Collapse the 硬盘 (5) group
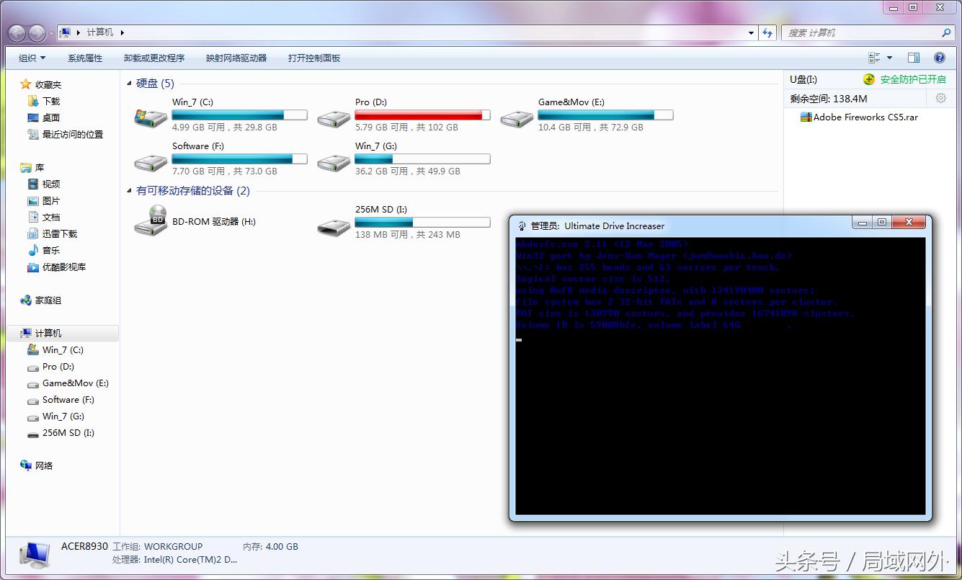 (130, 84)
